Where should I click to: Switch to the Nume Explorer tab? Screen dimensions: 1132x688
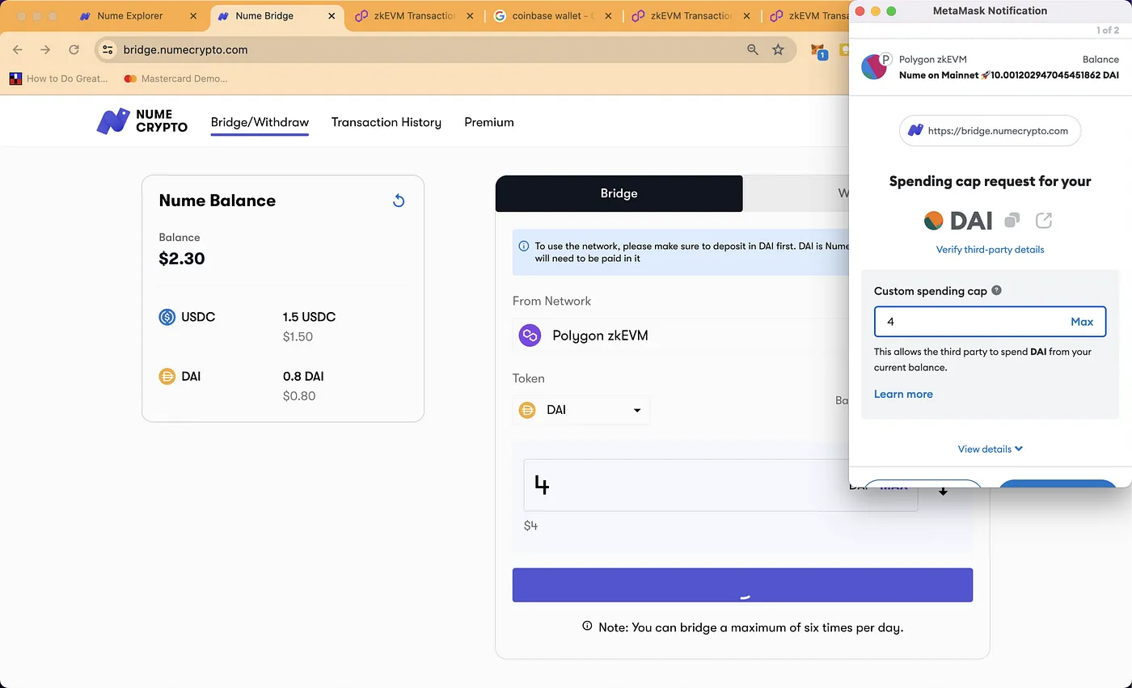point(129,15)
